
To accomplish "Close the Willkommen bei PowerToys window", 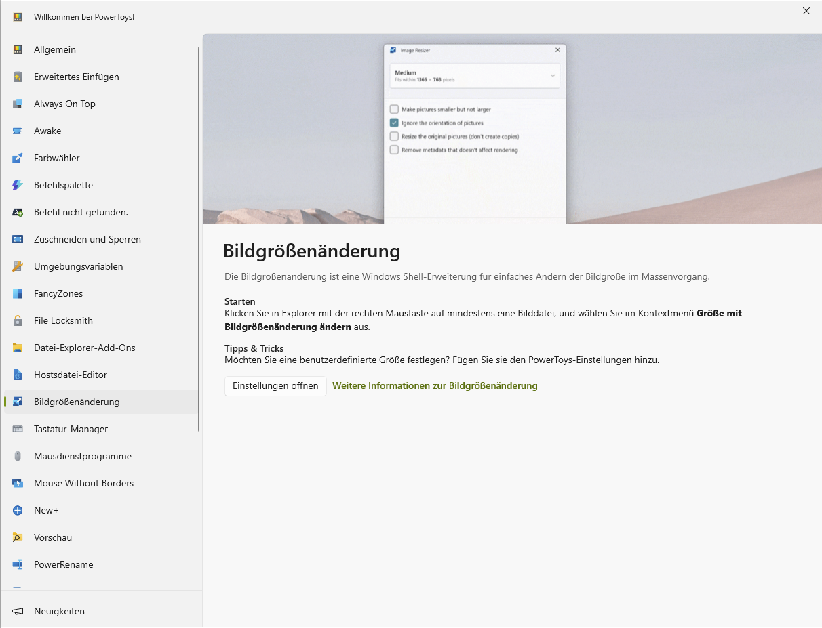I will 806,11.
